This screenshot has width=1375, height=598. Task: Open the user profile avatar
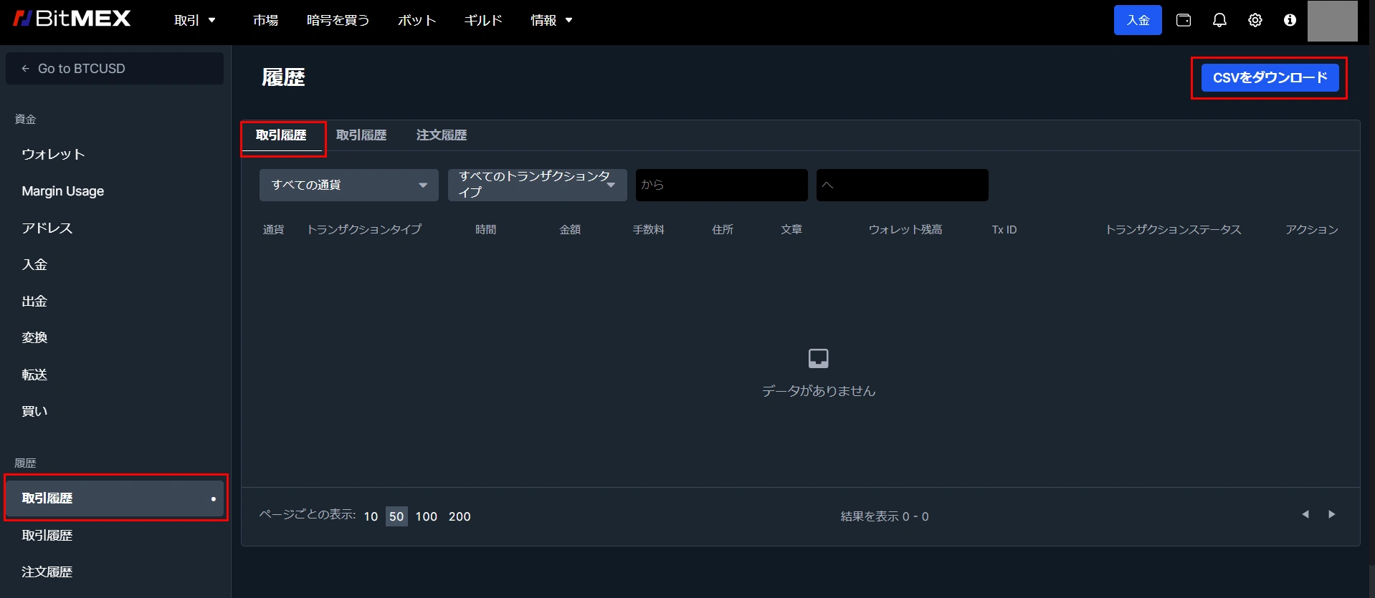pos(1332,21)
